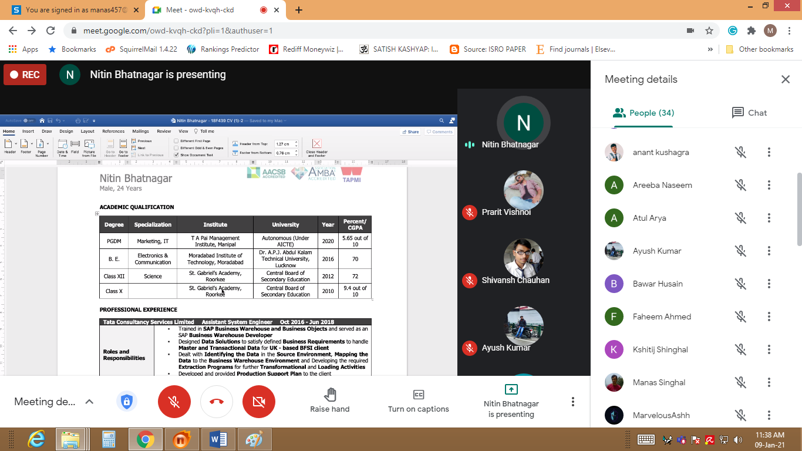The image size is (802, 451).
Task: Reload the Meet page
Action: (50, 31)
